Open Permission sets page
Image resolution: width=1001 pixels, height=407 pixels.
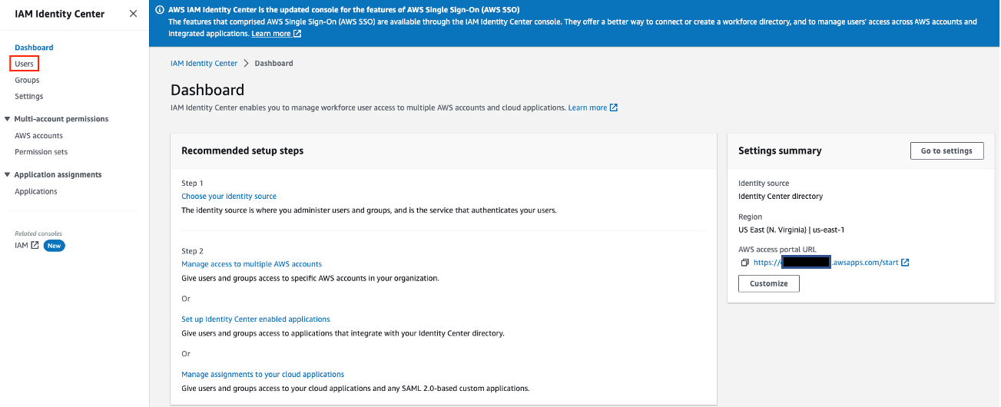click(x=41, y=152)
